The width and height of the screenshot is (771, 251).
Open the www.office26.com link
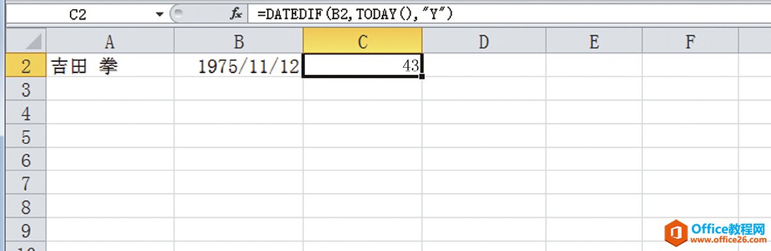tap(728, 241)
